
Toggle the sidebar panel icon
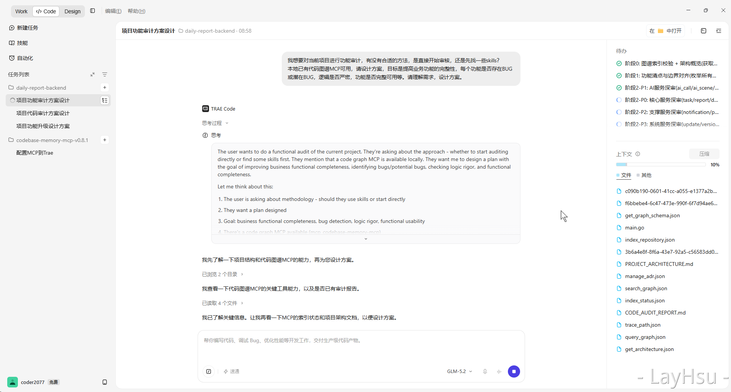point(93,11)
